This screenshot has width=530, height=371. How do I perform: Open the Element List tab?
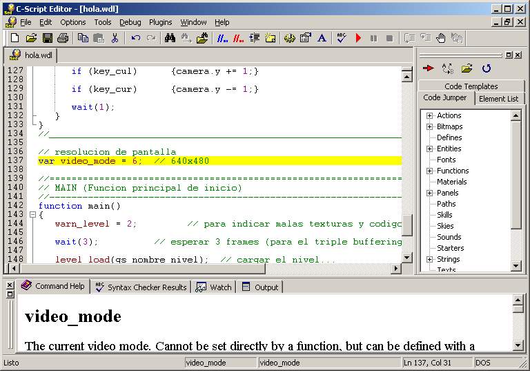click(498, 99)
